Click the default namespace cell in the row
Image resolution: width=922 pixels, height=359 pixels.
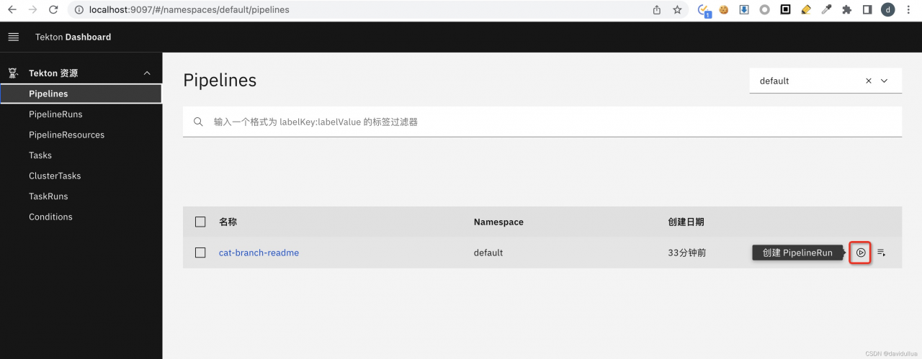point(488,253)
